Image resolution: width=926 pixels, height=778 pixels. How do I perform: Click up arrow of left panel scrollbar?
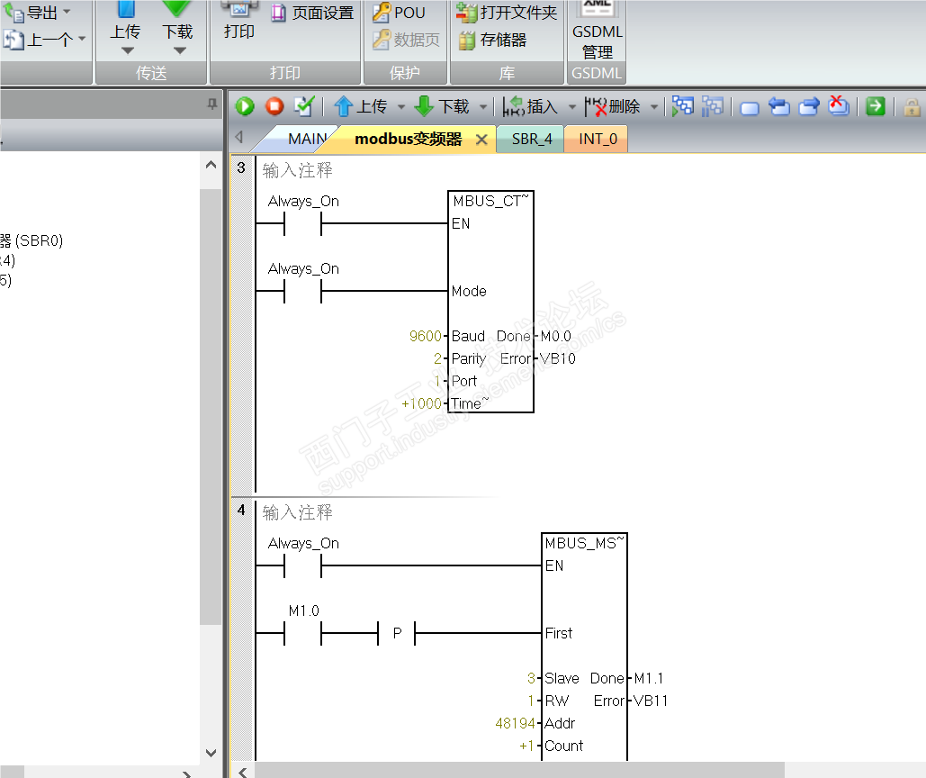click(x=211, y=165)
